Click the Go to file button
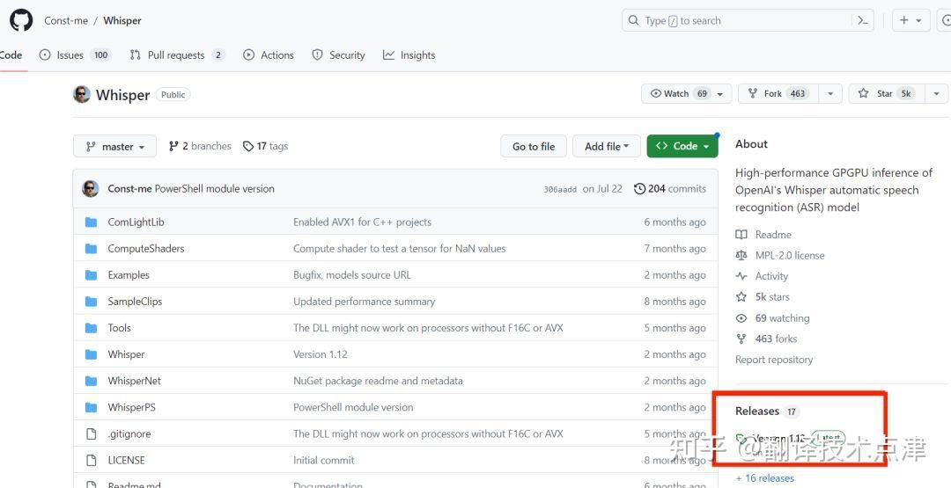951x488 pixels. [534, 147]
